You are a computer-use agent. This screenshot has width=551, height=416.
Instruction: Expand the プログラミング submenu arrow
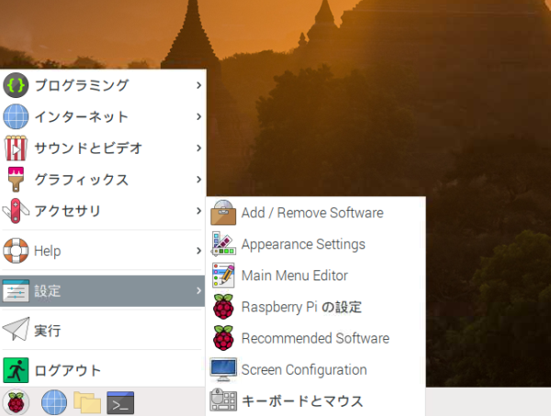[x=199, y=85]
